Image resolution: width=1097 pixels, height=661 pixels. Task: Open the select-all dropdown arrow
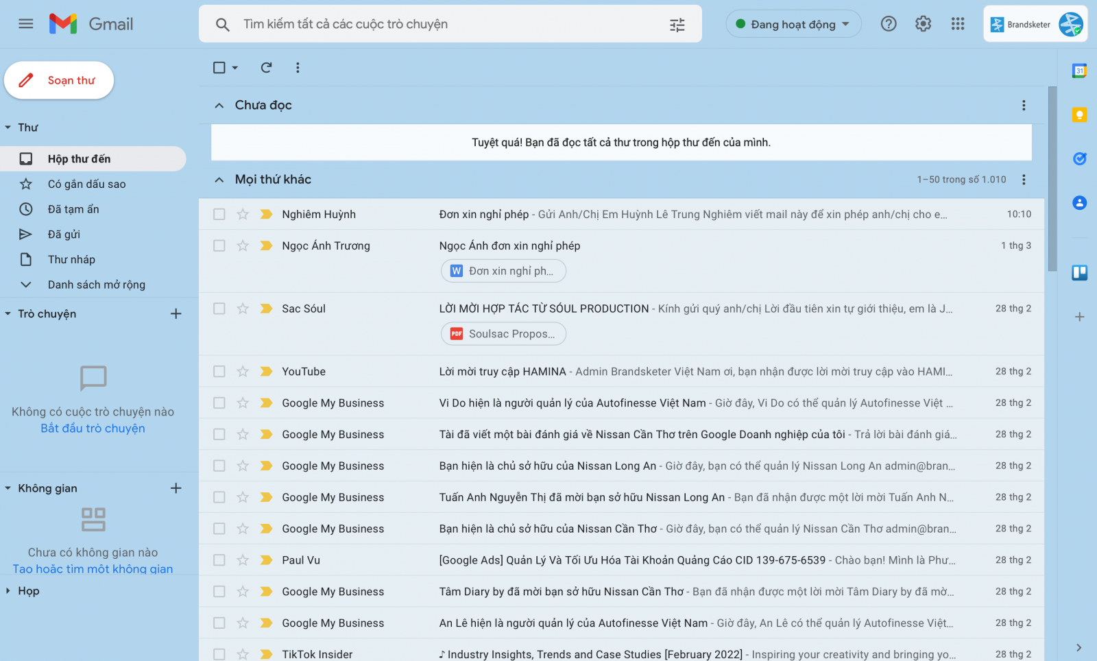point(235,68)
